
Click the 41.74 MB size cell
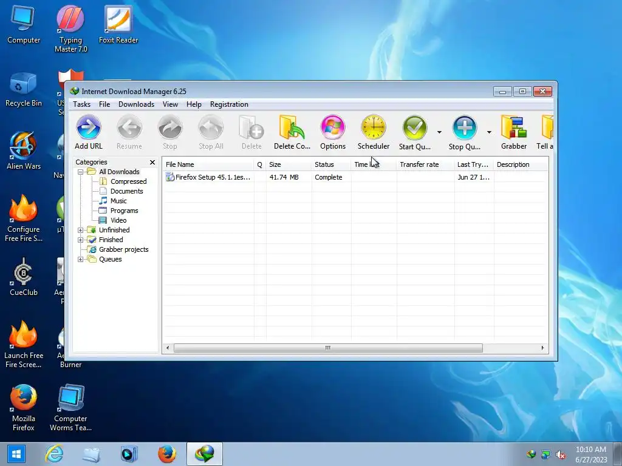(284, 177)
